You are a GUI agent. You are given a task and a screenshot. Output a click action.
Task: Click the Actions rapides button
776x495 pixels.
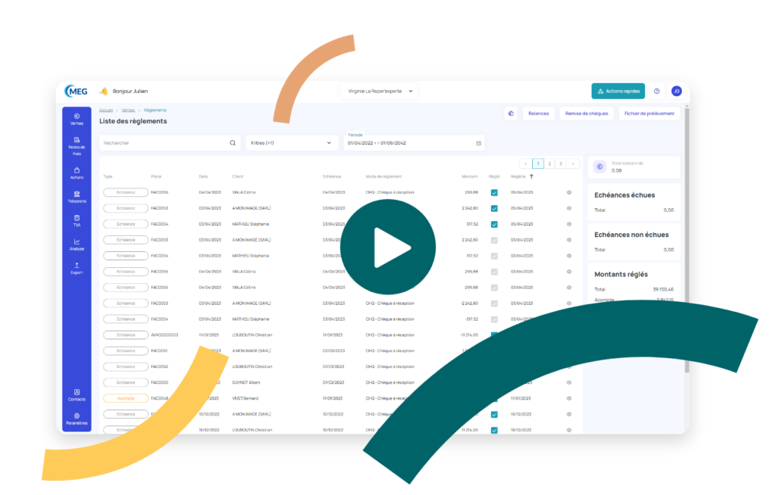[618, 91]
